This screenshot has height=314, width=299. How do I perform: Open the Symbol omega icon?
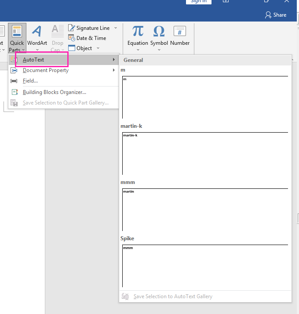pyautogui.click(x=159, y=32)
